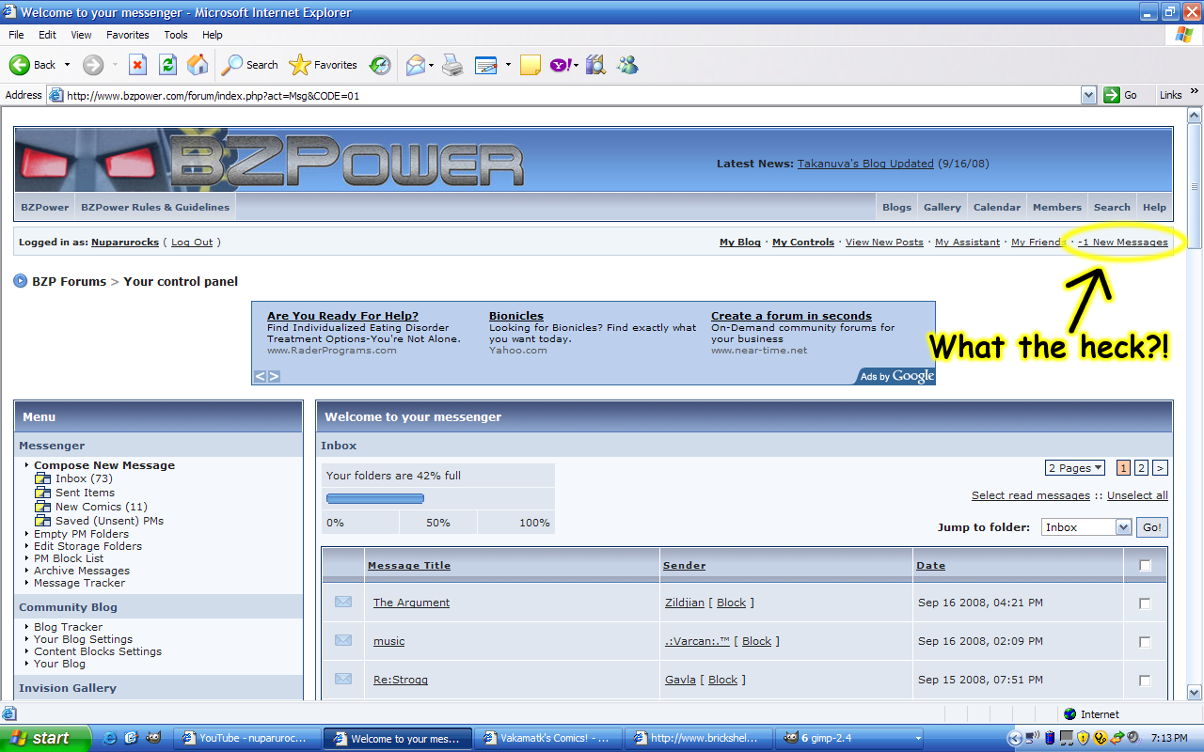Click the Home icon in the toolbar
This screenshot has width=1204, height=752.
(198, 65)
